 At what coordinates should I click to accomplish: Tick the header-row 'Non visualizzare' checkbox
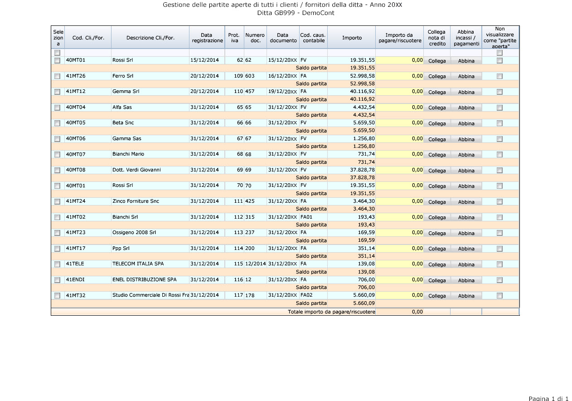[x=499, y=53]
